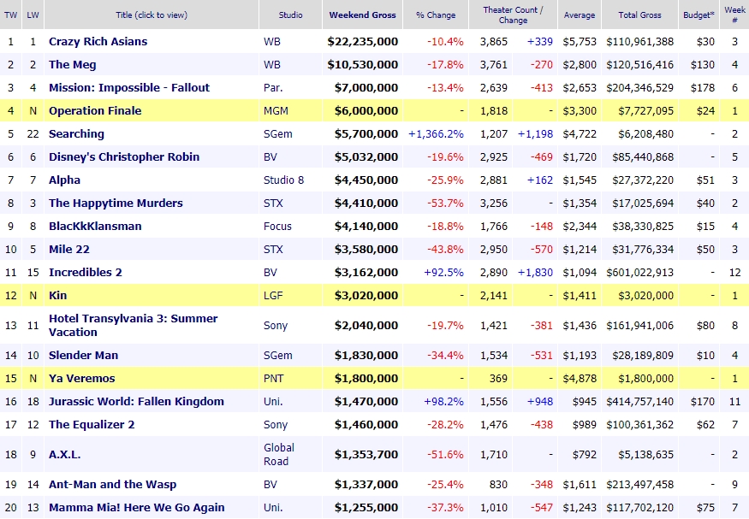
Task: Click the $989 average value
Action: (585, 425)
